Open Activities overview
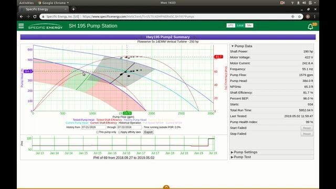The width and height of the screenshot is (336, 189). pyautogui.click(x=26, y=3)
